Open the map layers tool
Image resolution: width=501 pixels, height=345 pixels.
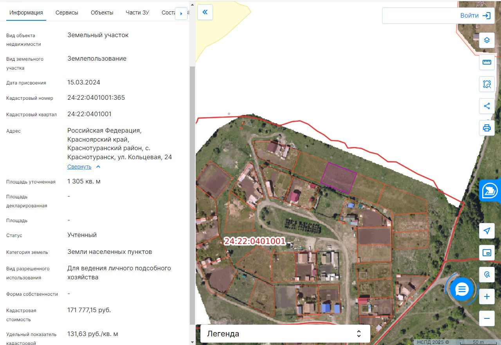tap(487, 40)
